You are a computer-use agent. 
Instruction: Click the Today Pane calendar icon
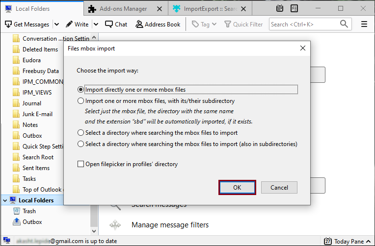click(328, 241)
